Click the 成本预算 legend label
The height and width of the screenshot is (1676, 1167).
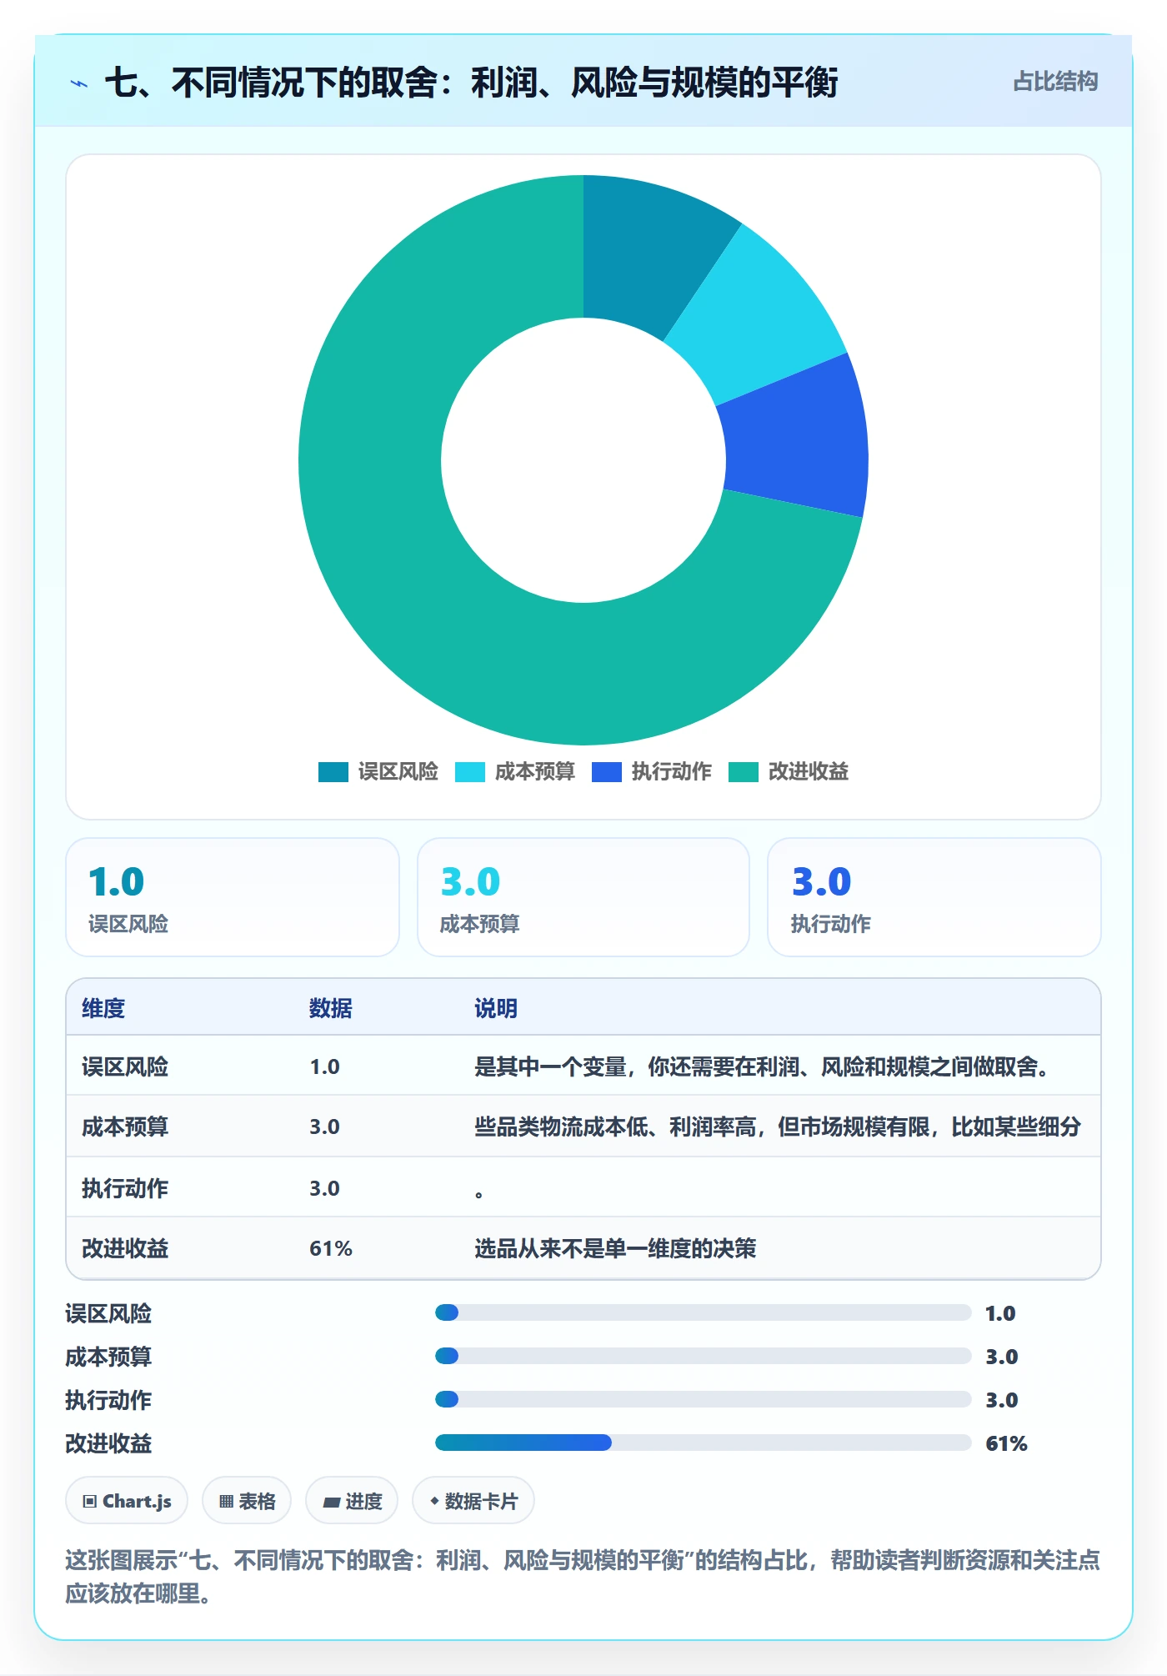[x=534, y=772]
